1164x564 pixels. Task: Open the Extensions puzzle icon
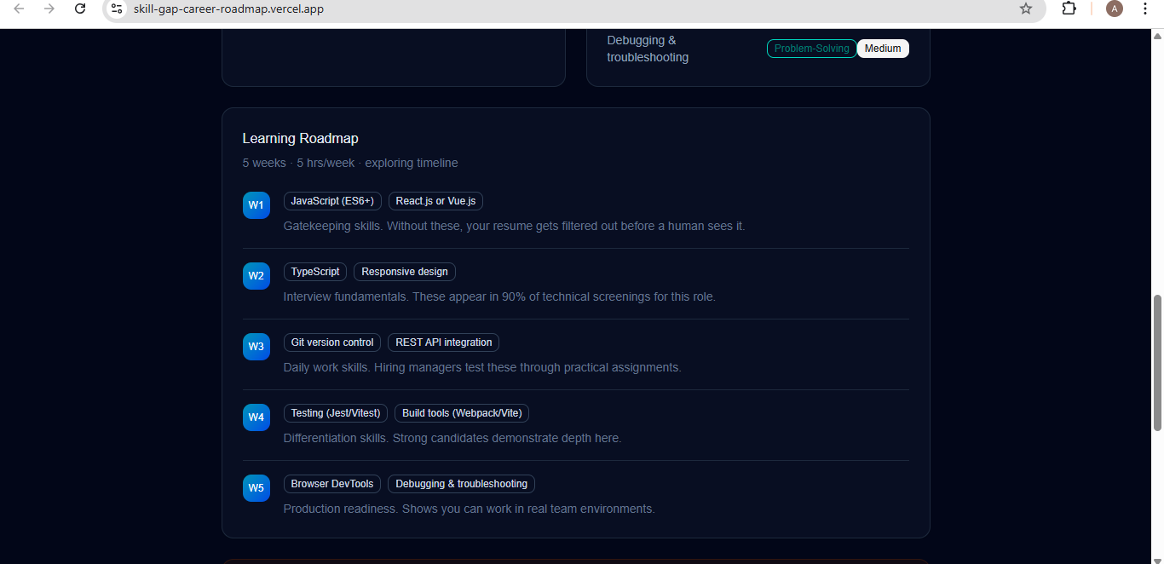(1069, 9)
